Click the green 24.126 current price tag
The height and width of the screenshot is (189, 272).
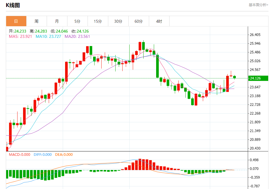[258, 78]
